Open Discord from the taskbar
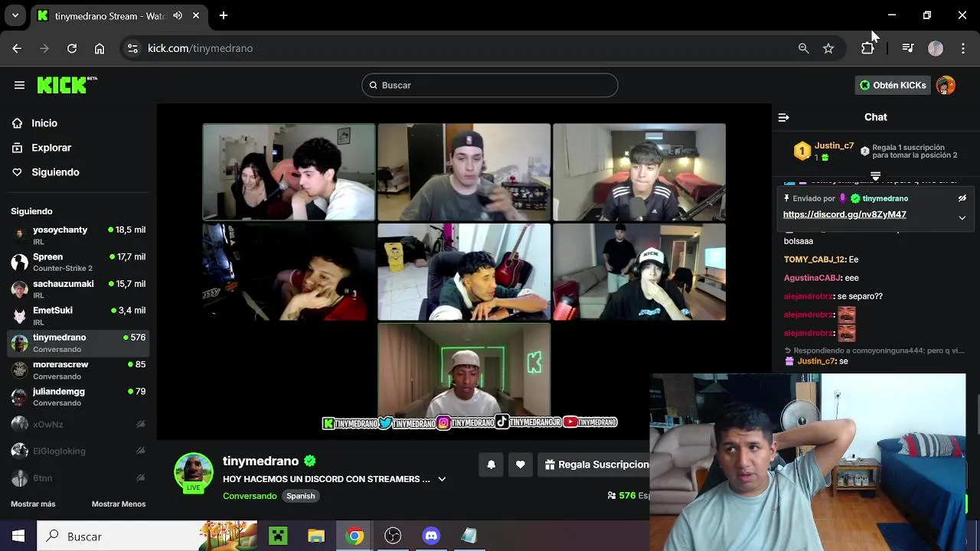Screen dimensions: 980x551 click(431, 536)
